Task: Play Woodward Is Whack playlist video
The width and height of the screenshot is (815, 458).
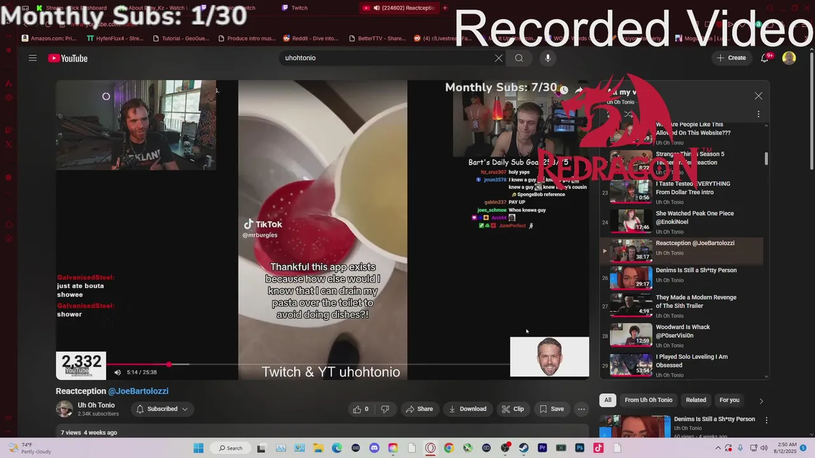Action: [681, 335]
